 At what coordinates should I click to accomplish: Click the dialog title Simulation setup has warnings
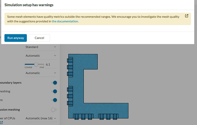point(29,5)
